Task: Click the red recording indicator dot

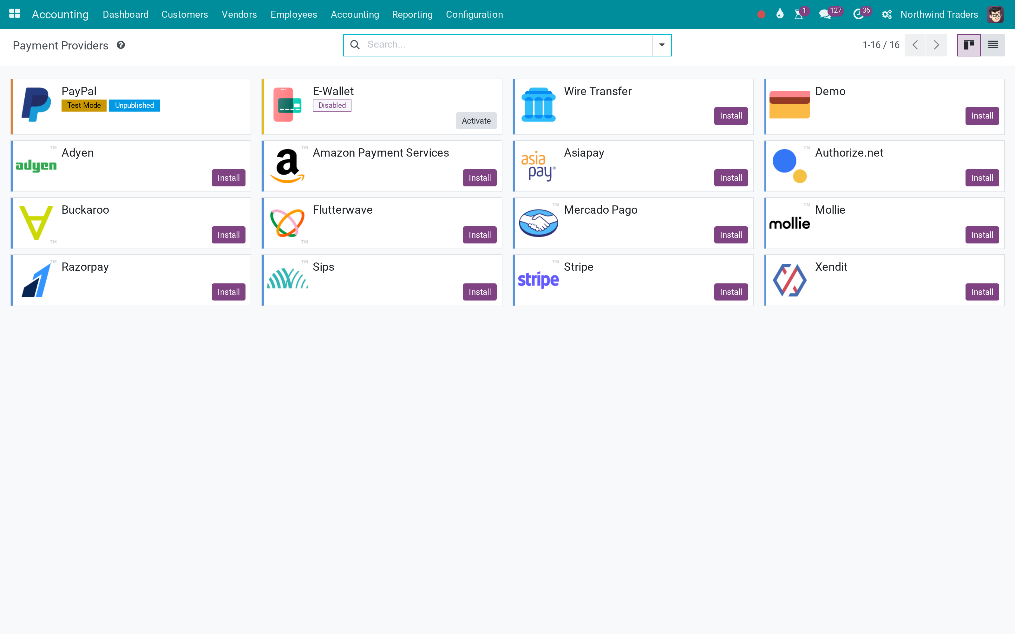Action: coord(761,15)
